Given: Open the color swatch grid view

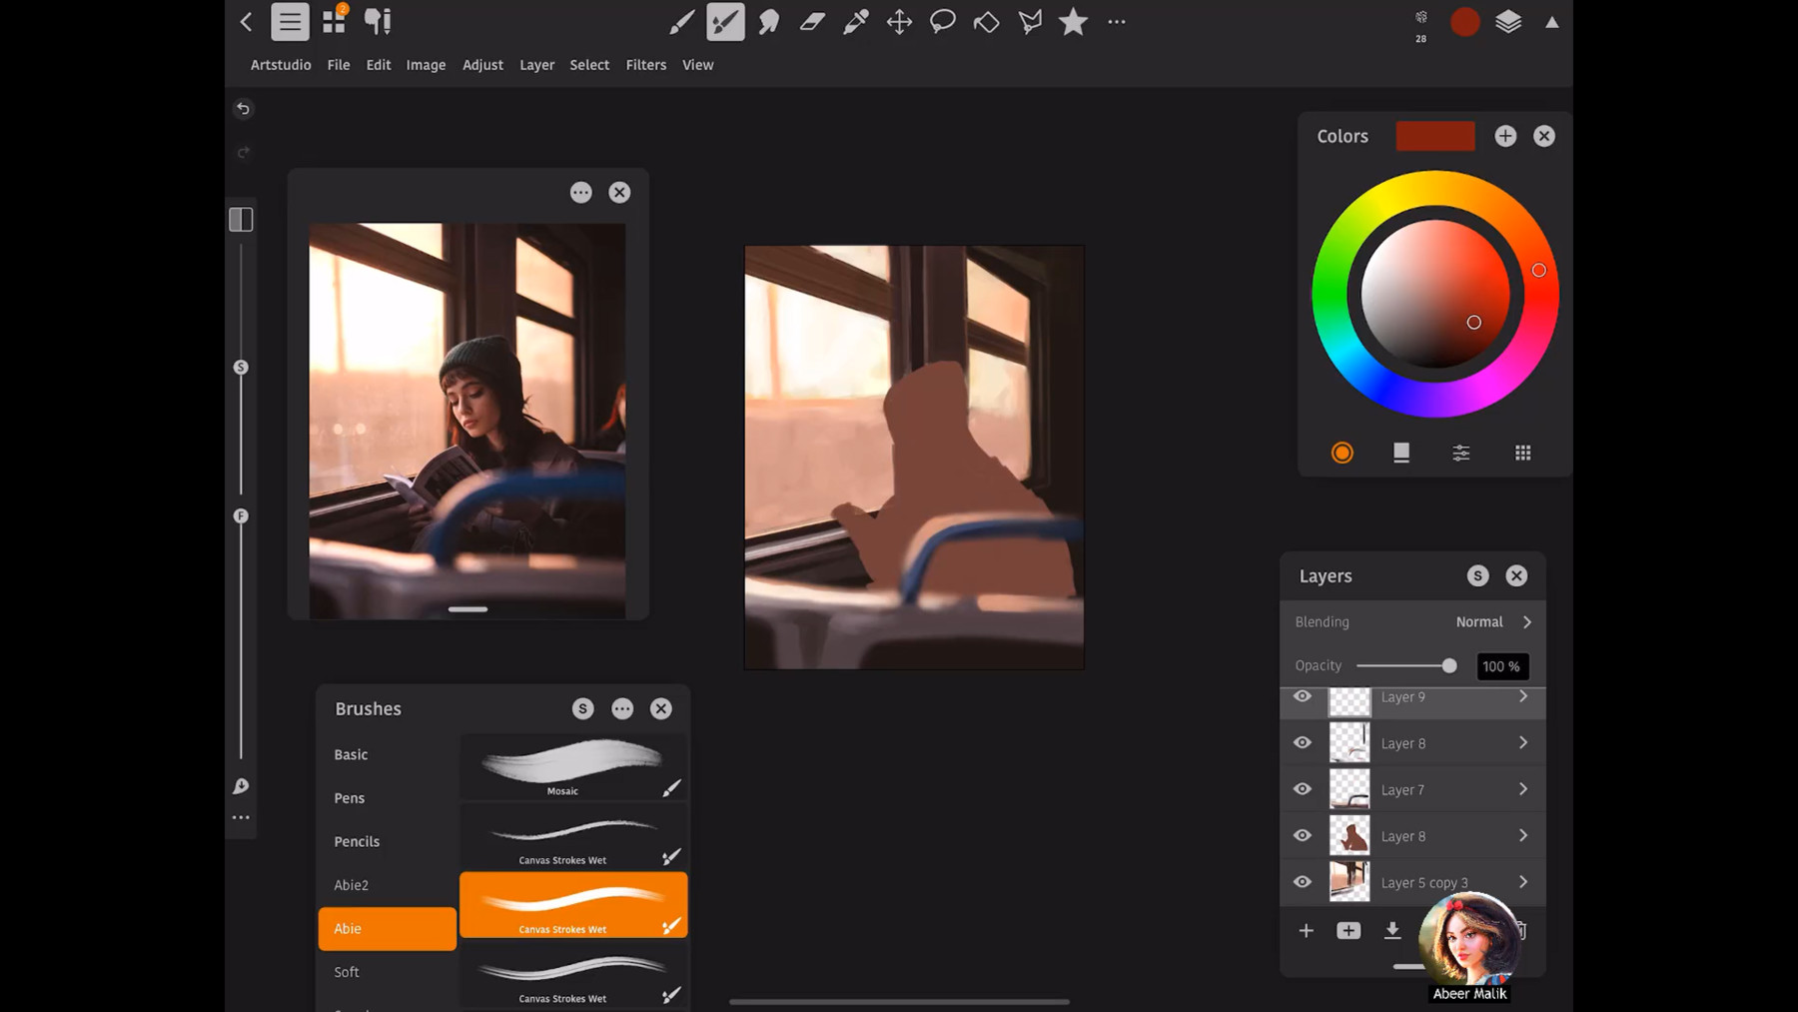Looking at the screenshot, I should [x=1522, y=453].
